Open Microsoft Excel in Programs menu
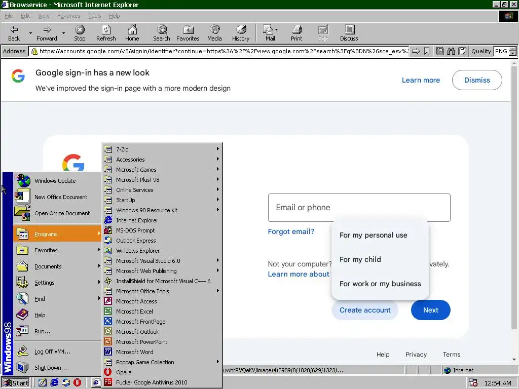This screenshot has width=519, height=389. (162, 312)
